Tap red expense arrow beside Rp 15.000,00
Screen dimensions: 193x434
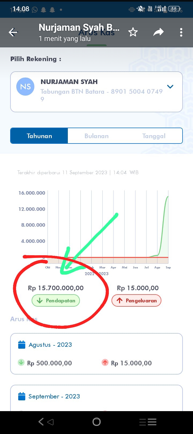(105, 363)
